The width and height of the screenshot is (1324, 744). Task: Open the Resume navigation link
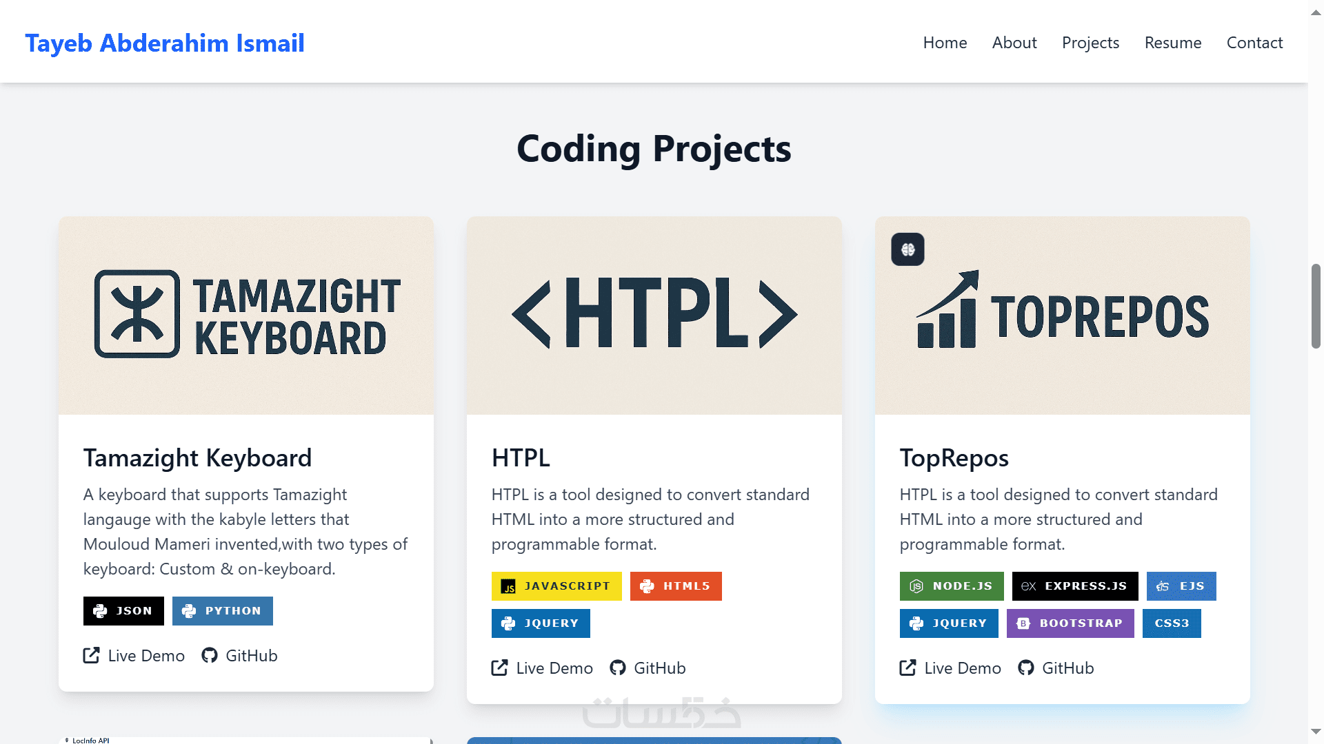point(1172,43)
